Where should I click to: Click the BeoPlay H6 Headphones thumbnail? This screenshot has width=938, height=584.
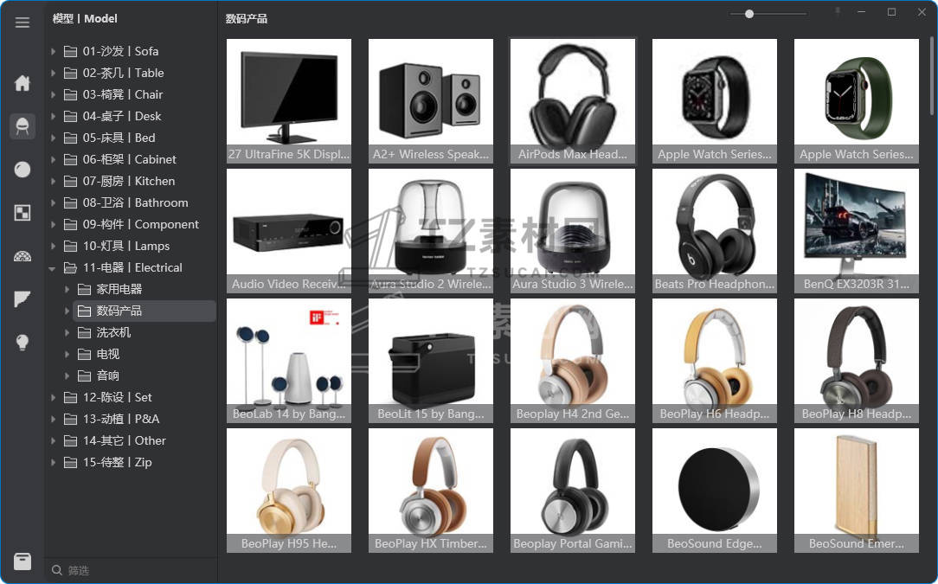click(x=714, y=361)
